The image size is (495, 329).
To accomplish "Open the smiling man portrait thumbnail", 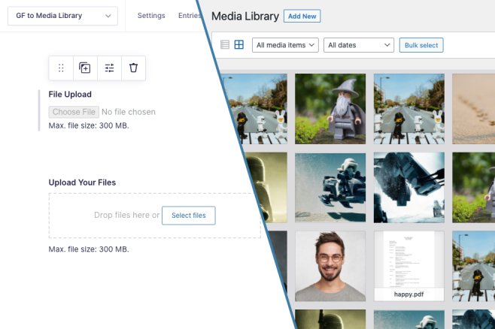I will click(x=330, y=266).
